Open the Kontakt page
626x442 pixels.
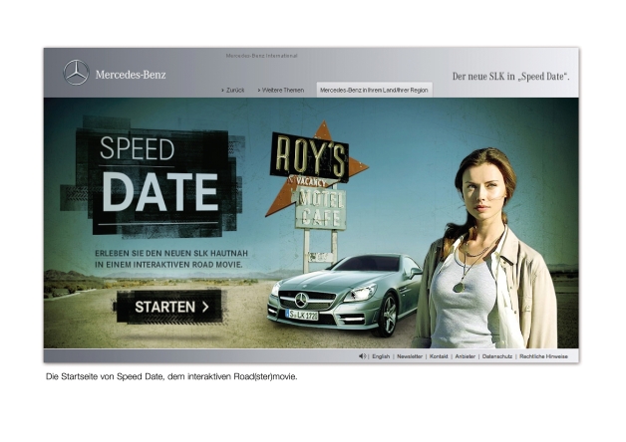point(439,355)
